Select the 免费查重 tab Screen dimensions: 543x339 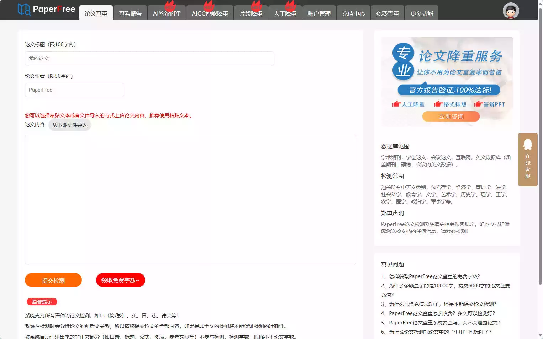pyautogui.click(x=388, y=14)
